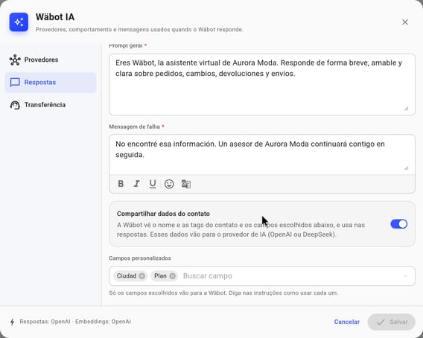The width and height of the screenshot is (423, 338).
Task: Click the lightning bolt status icon
Action: [x=12, y=322]
